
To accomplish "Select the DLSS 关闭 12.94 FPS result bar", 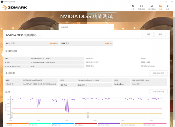I will (32, 43).
